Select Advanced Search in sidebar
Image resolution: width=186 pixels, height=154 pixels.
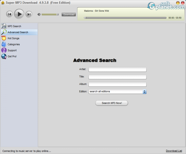(x=19, y=32)
